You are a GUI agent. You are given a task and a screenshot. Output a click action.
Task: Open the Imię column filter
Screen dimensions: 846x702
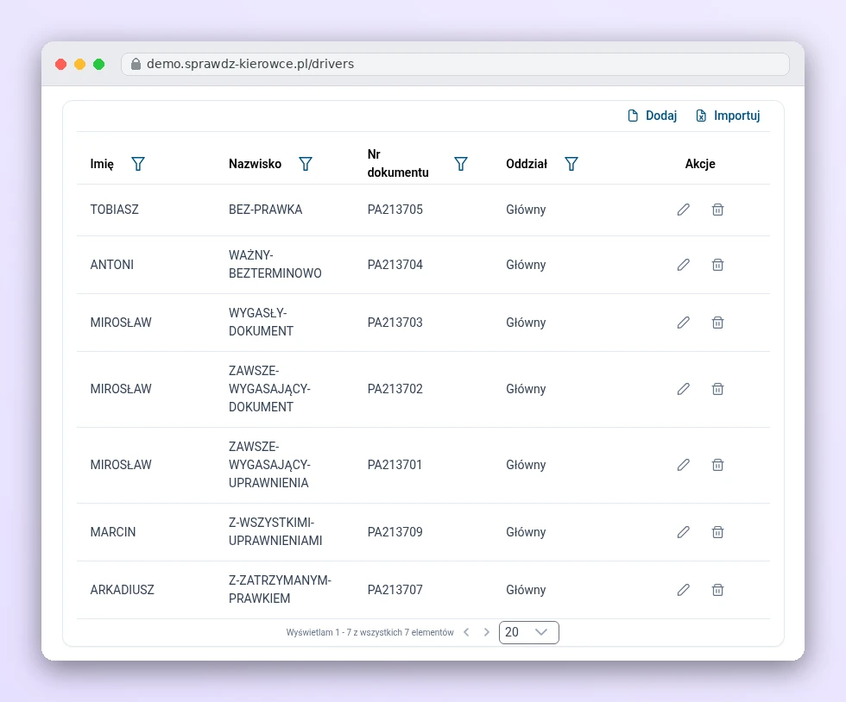point(138,164)
